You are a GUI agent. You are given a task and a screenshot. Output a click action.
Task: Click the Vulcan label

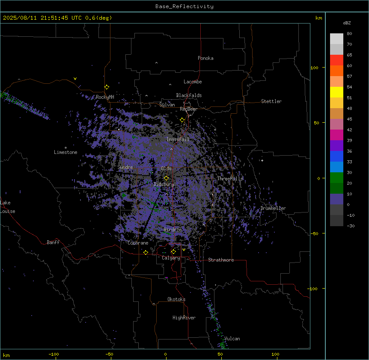(x=232, y=339)
